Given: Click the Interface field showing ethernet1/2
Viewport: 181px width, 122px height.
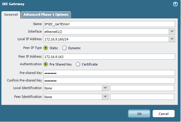Looking at the screenshot, I should coord(106,31).
